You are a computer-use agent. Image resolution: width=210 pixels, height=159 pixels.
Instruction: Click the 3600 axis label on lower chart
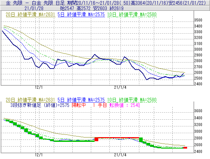pos(198,111)
